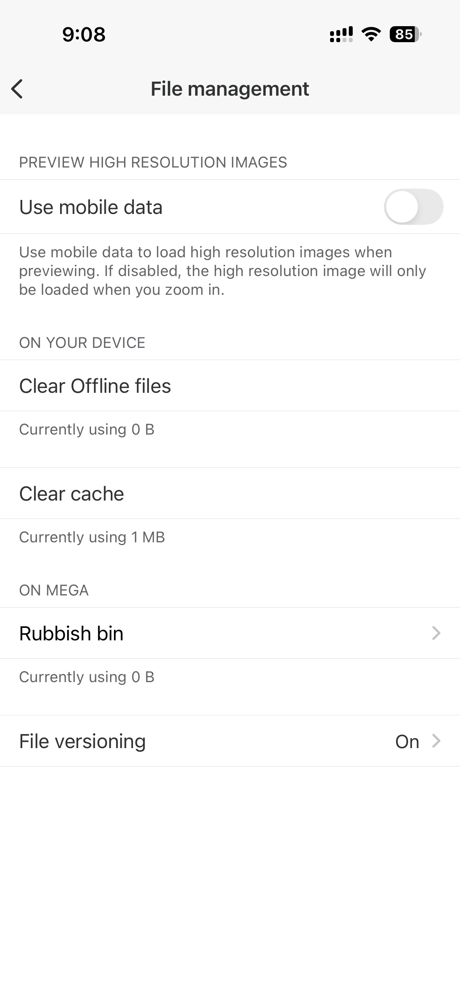Tap the 9:08 clock in status bar
The width and height of the screenshot is (460, 998).
[84, 34]
